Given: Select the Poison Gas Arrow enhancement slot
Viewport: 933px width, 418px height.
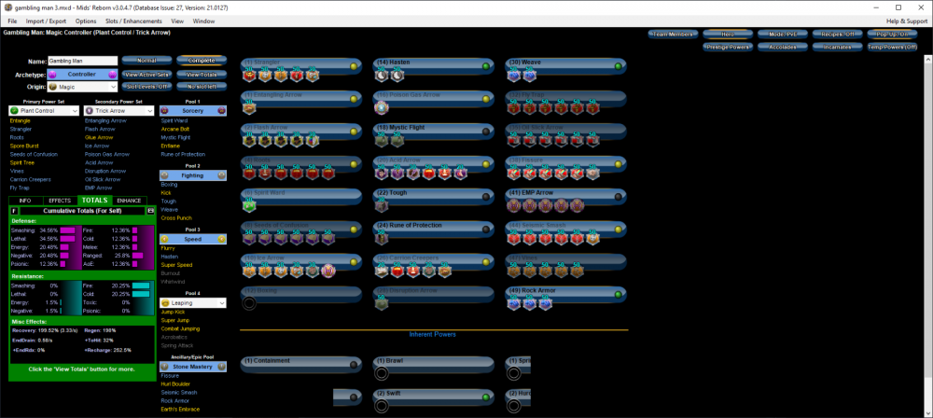Looking at the screenshot, I should click(x=382, y=107).
